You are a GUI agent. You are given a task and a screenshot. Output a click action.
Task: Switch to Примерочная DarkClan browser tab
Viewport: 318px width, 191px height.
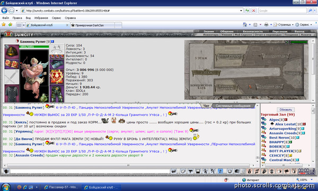click(x=93, y=25)
